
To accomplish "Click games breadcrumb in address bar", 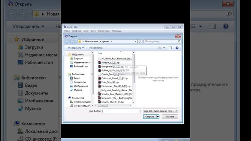I will (x=105, y=42).
